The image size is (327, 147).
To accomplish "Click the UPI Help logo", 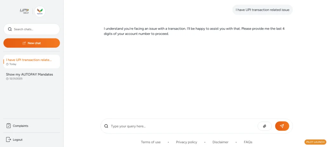I will [x=25, y=11].
